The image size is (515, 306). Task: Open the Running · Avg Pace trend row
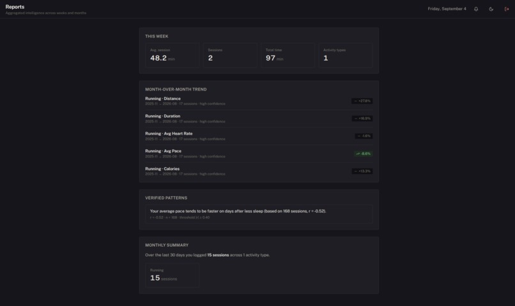[x=259, y=154]
